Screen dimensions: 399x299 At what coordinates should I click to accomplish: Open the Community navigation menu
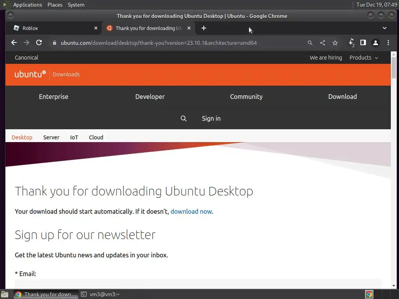(x=246, y=97)
